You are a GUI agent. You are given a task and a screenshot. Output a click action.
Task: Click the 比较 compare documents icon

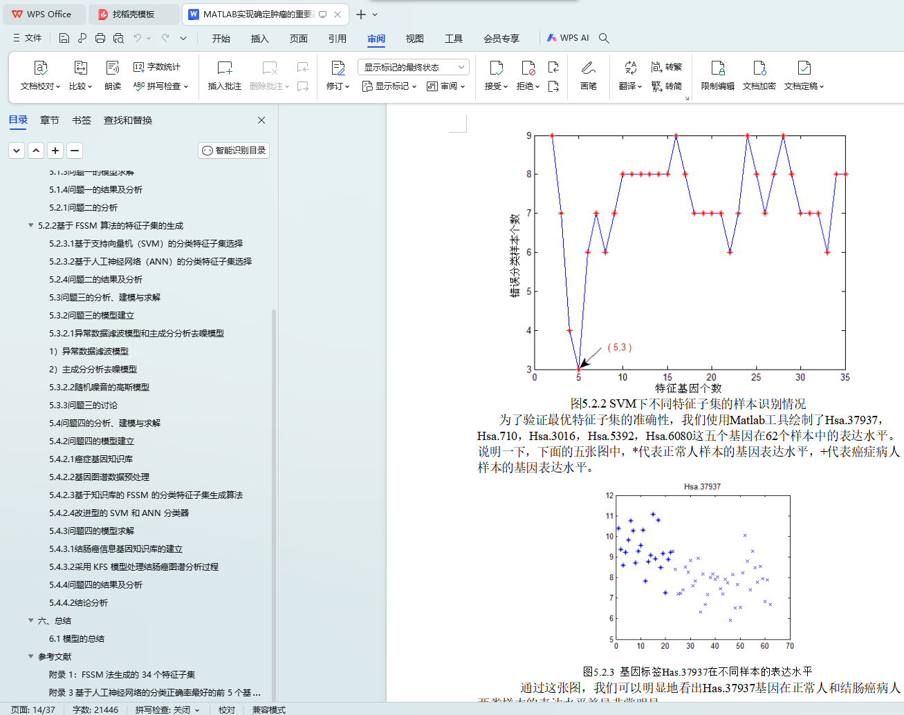(x=80, y=68)
